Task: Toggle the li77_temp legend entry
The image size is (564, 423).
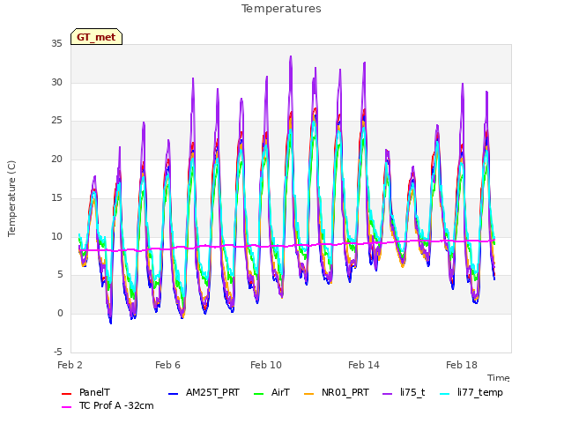Action: click(x=471, y=392)
